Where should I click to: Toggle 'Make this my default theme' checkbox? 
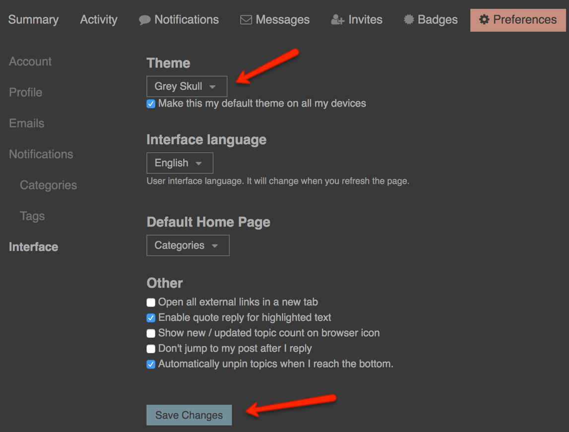151,104
